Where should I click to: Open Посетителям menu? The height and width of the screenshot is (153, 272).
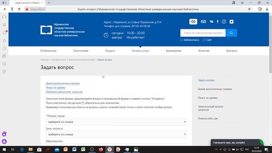pyautogui.click(x=81, y=51)
